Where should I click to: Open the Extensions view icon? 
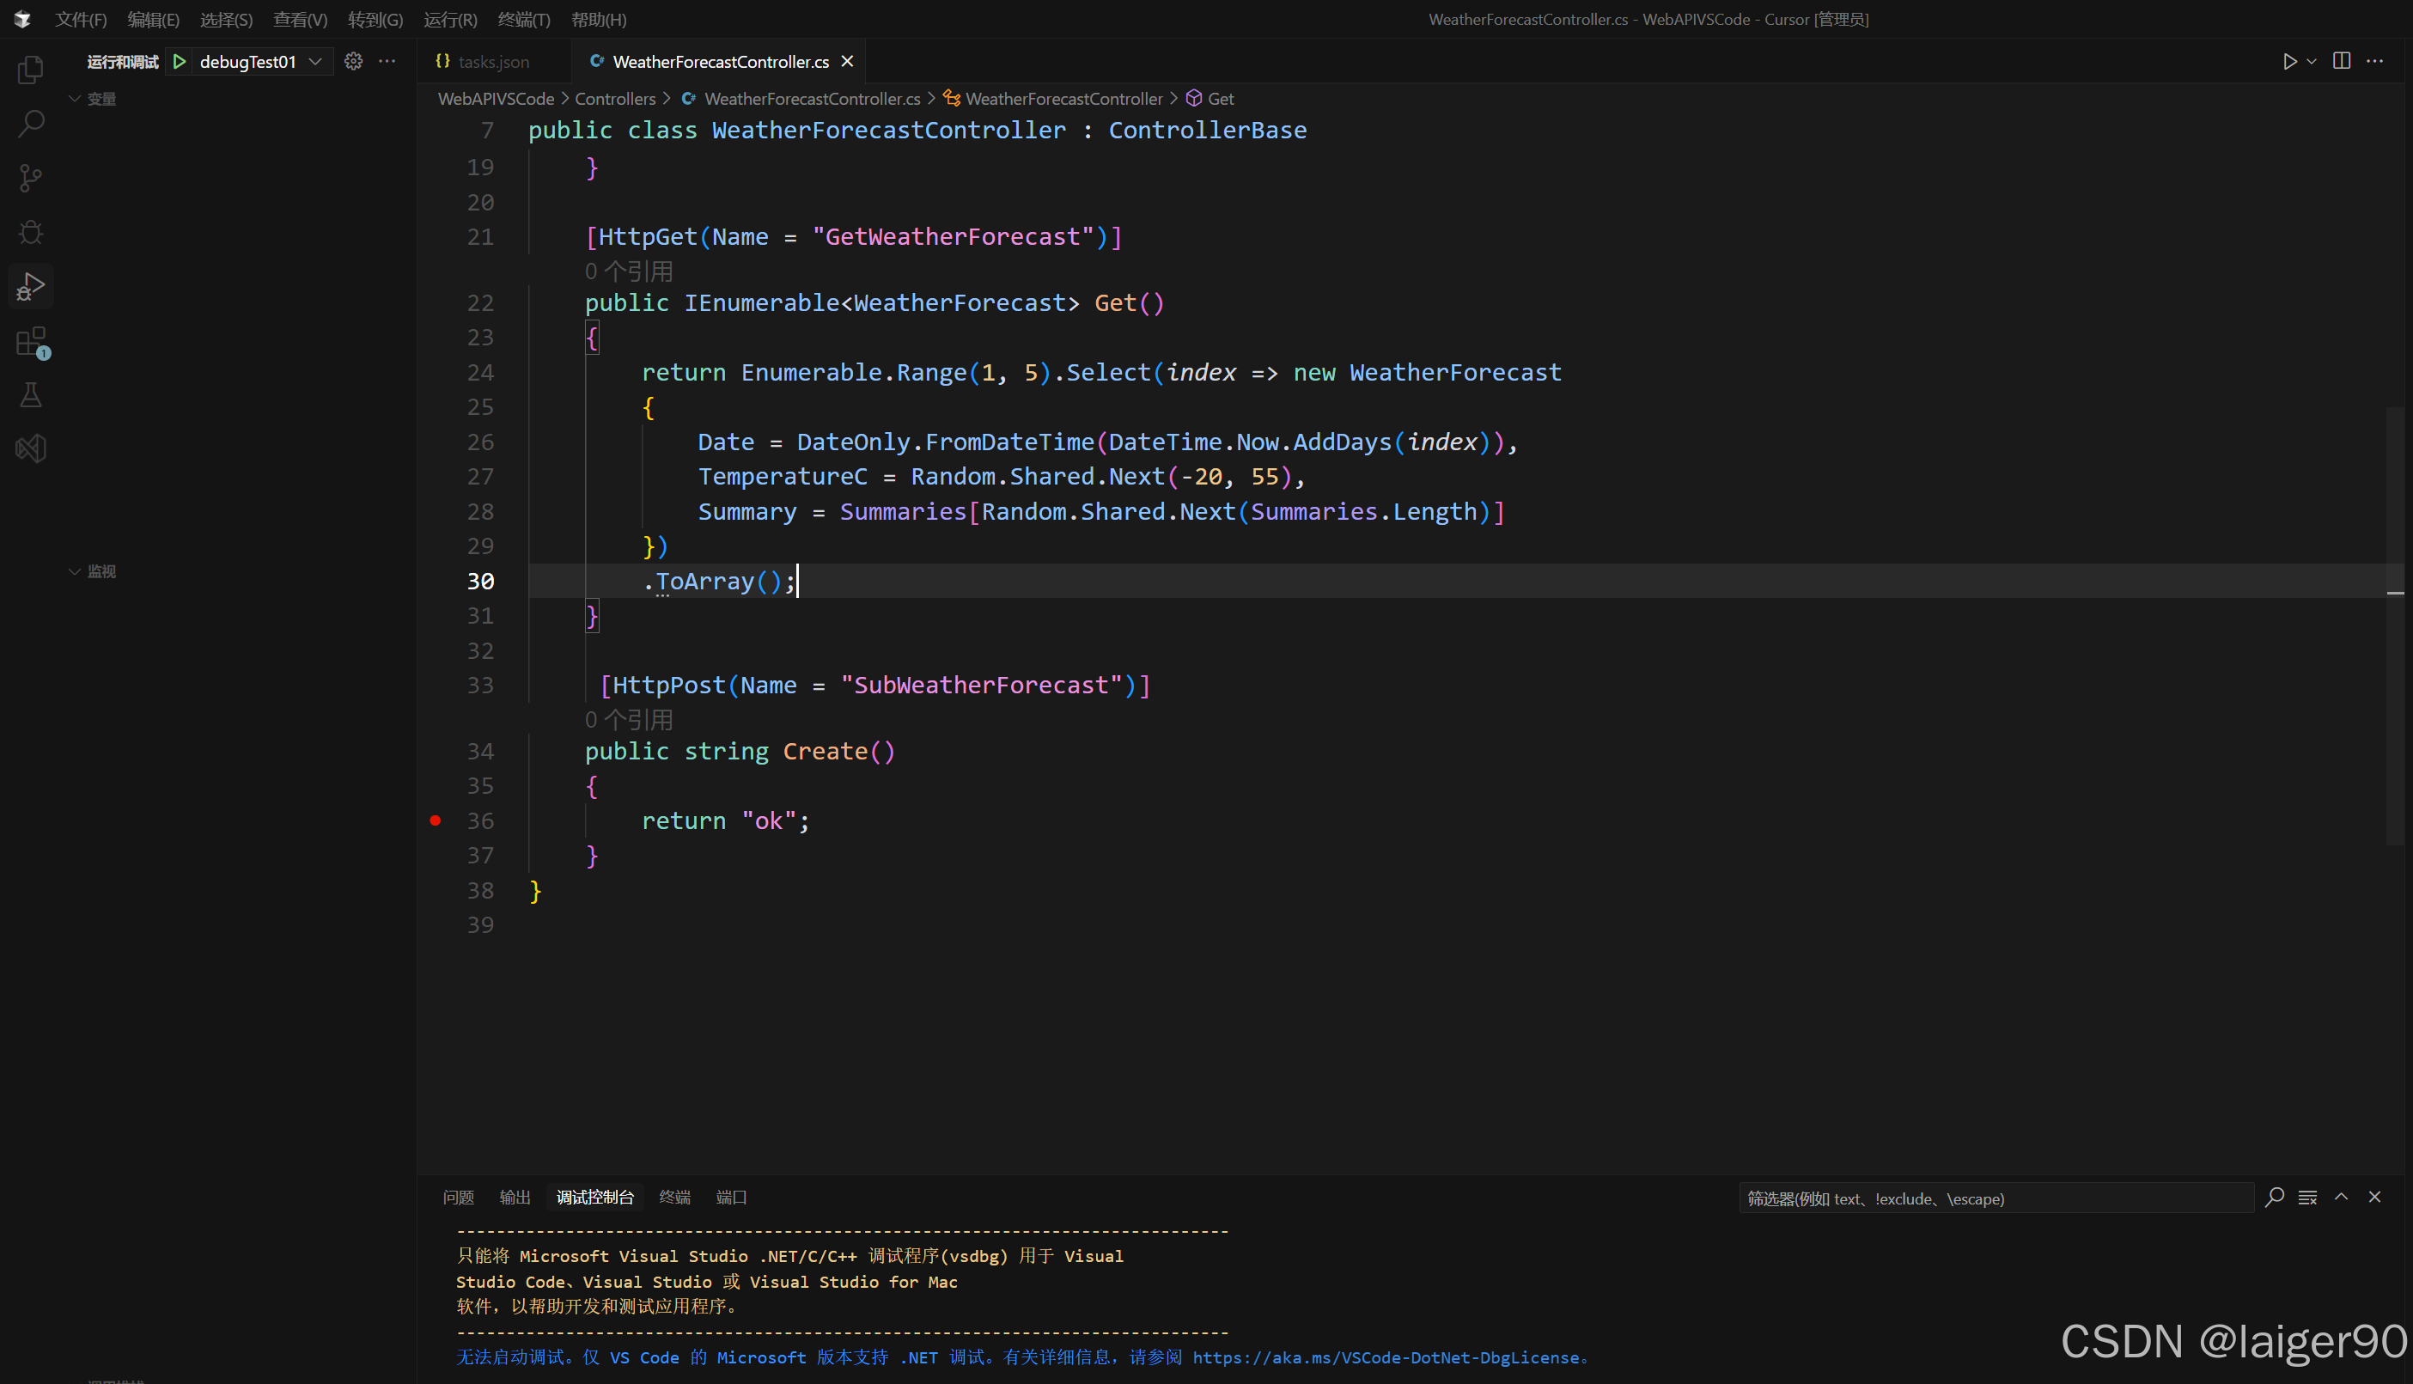coord(30,342)
